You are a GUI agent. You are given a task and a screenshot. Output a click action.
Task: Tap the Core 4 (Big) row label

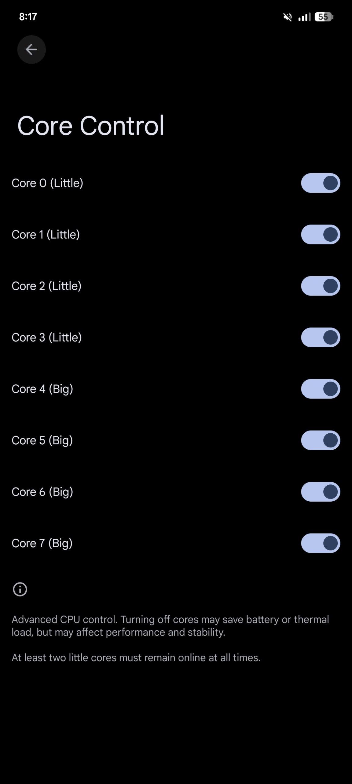pos(42,389)
